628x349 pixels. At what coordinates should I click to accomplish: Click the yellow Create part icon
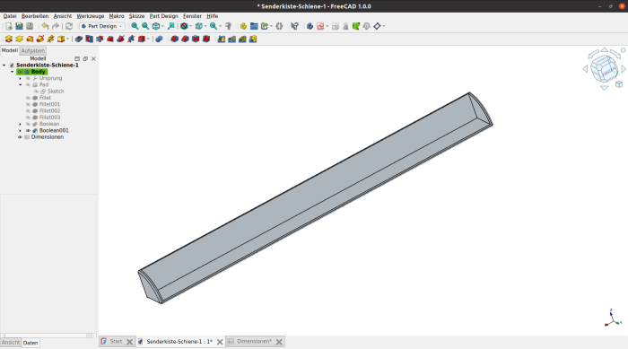click(243, 26)
